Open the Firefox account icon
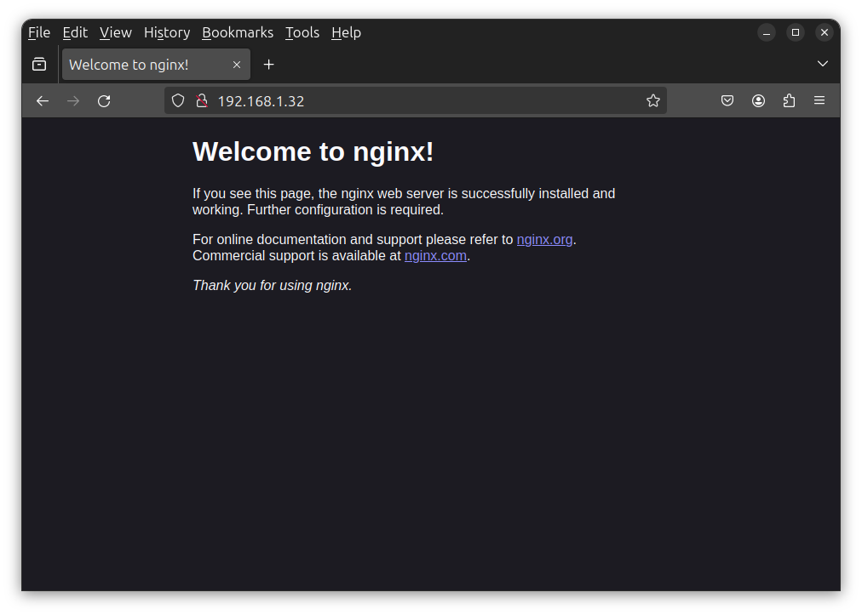The image size is (862, 615). coord(758,100)
